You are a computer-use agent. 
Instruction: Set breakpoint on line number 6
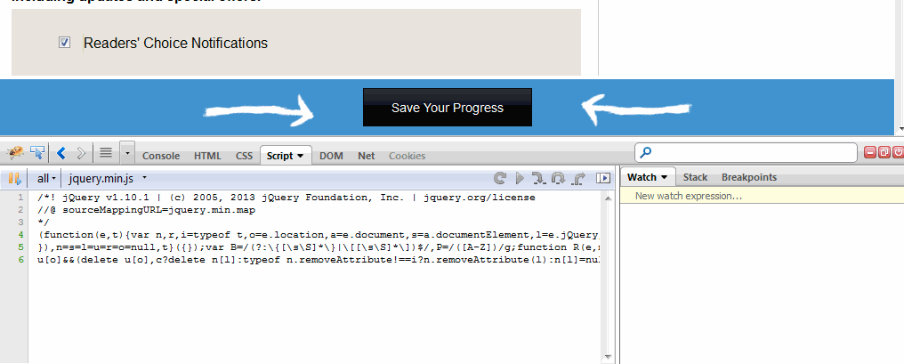(x=20, y=260)
